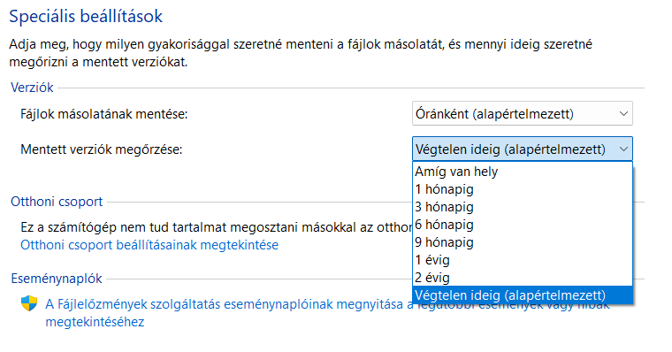Open 'Otthoni csoport beállításainak megtekintése' link
The height and width of the screenshot is (352, 672).
click(149, 245)
